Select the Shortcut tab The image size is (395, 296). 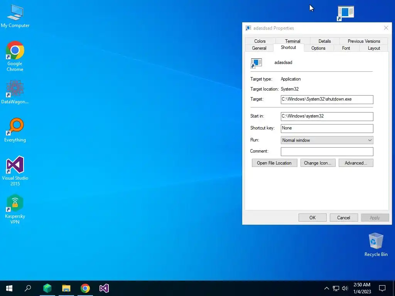pos(289,47)
